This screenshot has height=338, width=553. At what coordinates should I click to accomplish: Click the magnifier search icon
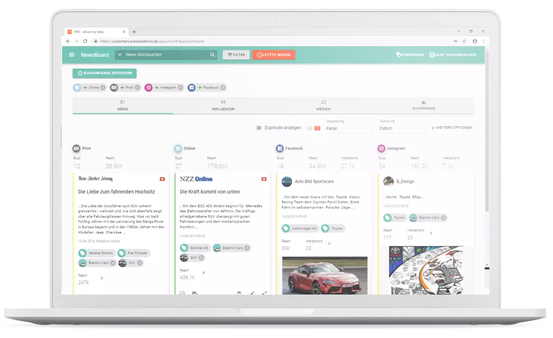213,55
